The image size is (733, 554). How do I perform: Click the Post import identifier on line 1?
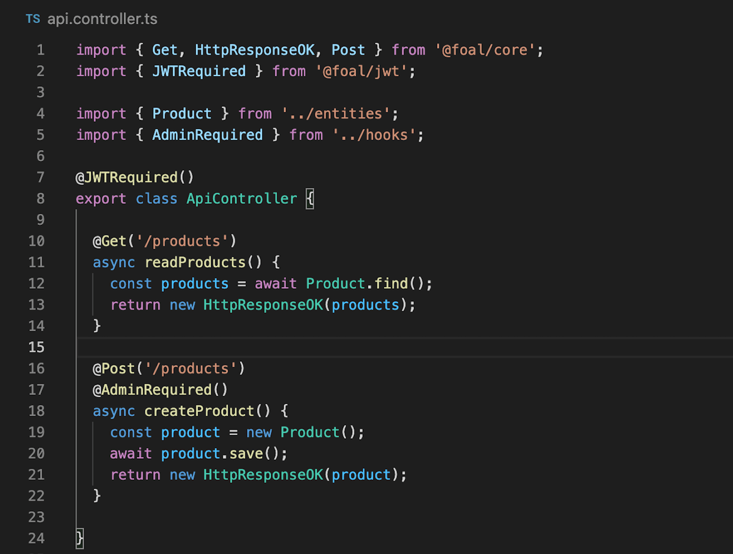348,50
